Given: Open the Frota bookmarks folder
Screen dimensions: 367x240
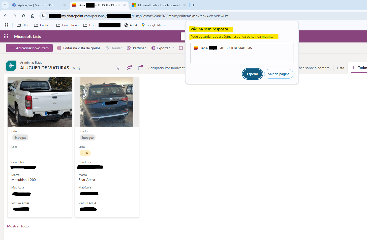Looking at the screenshot, I should [90, 25].
